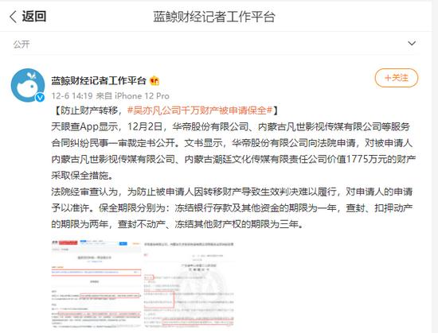Image resolution: width=438 pixels, height=333 pixels.
Task: Tap the 返回 back label
Action: [34, 16]
